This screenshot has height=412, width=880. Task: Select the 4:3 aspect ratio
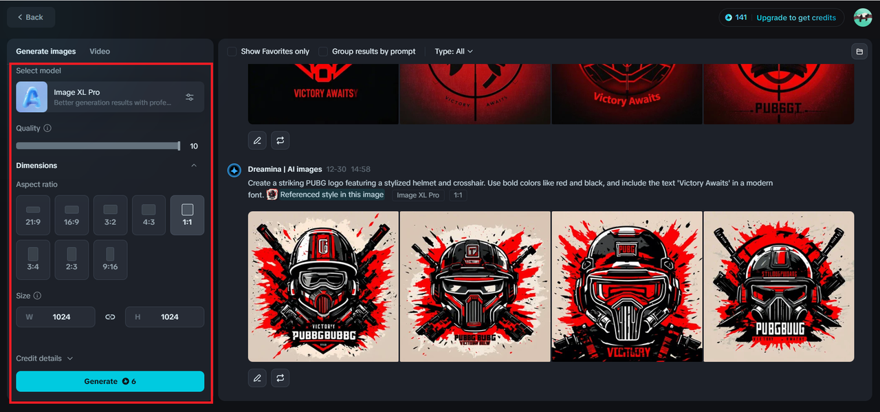pyautogui.click(x=148, y=215)
